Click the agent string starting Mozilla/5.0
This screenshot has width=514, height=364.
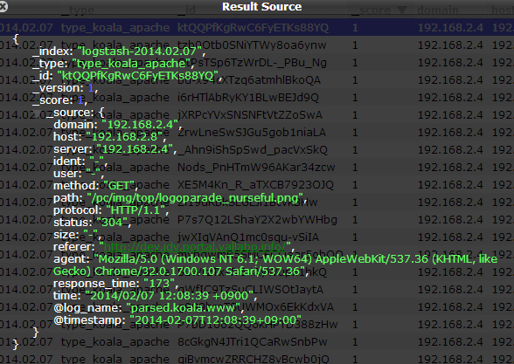[x=275, y=265]
